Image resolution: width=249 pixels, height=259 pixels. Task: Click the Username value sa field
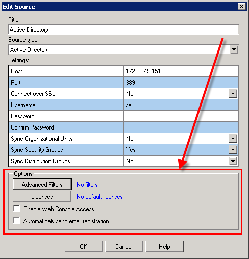coord(181,105)
